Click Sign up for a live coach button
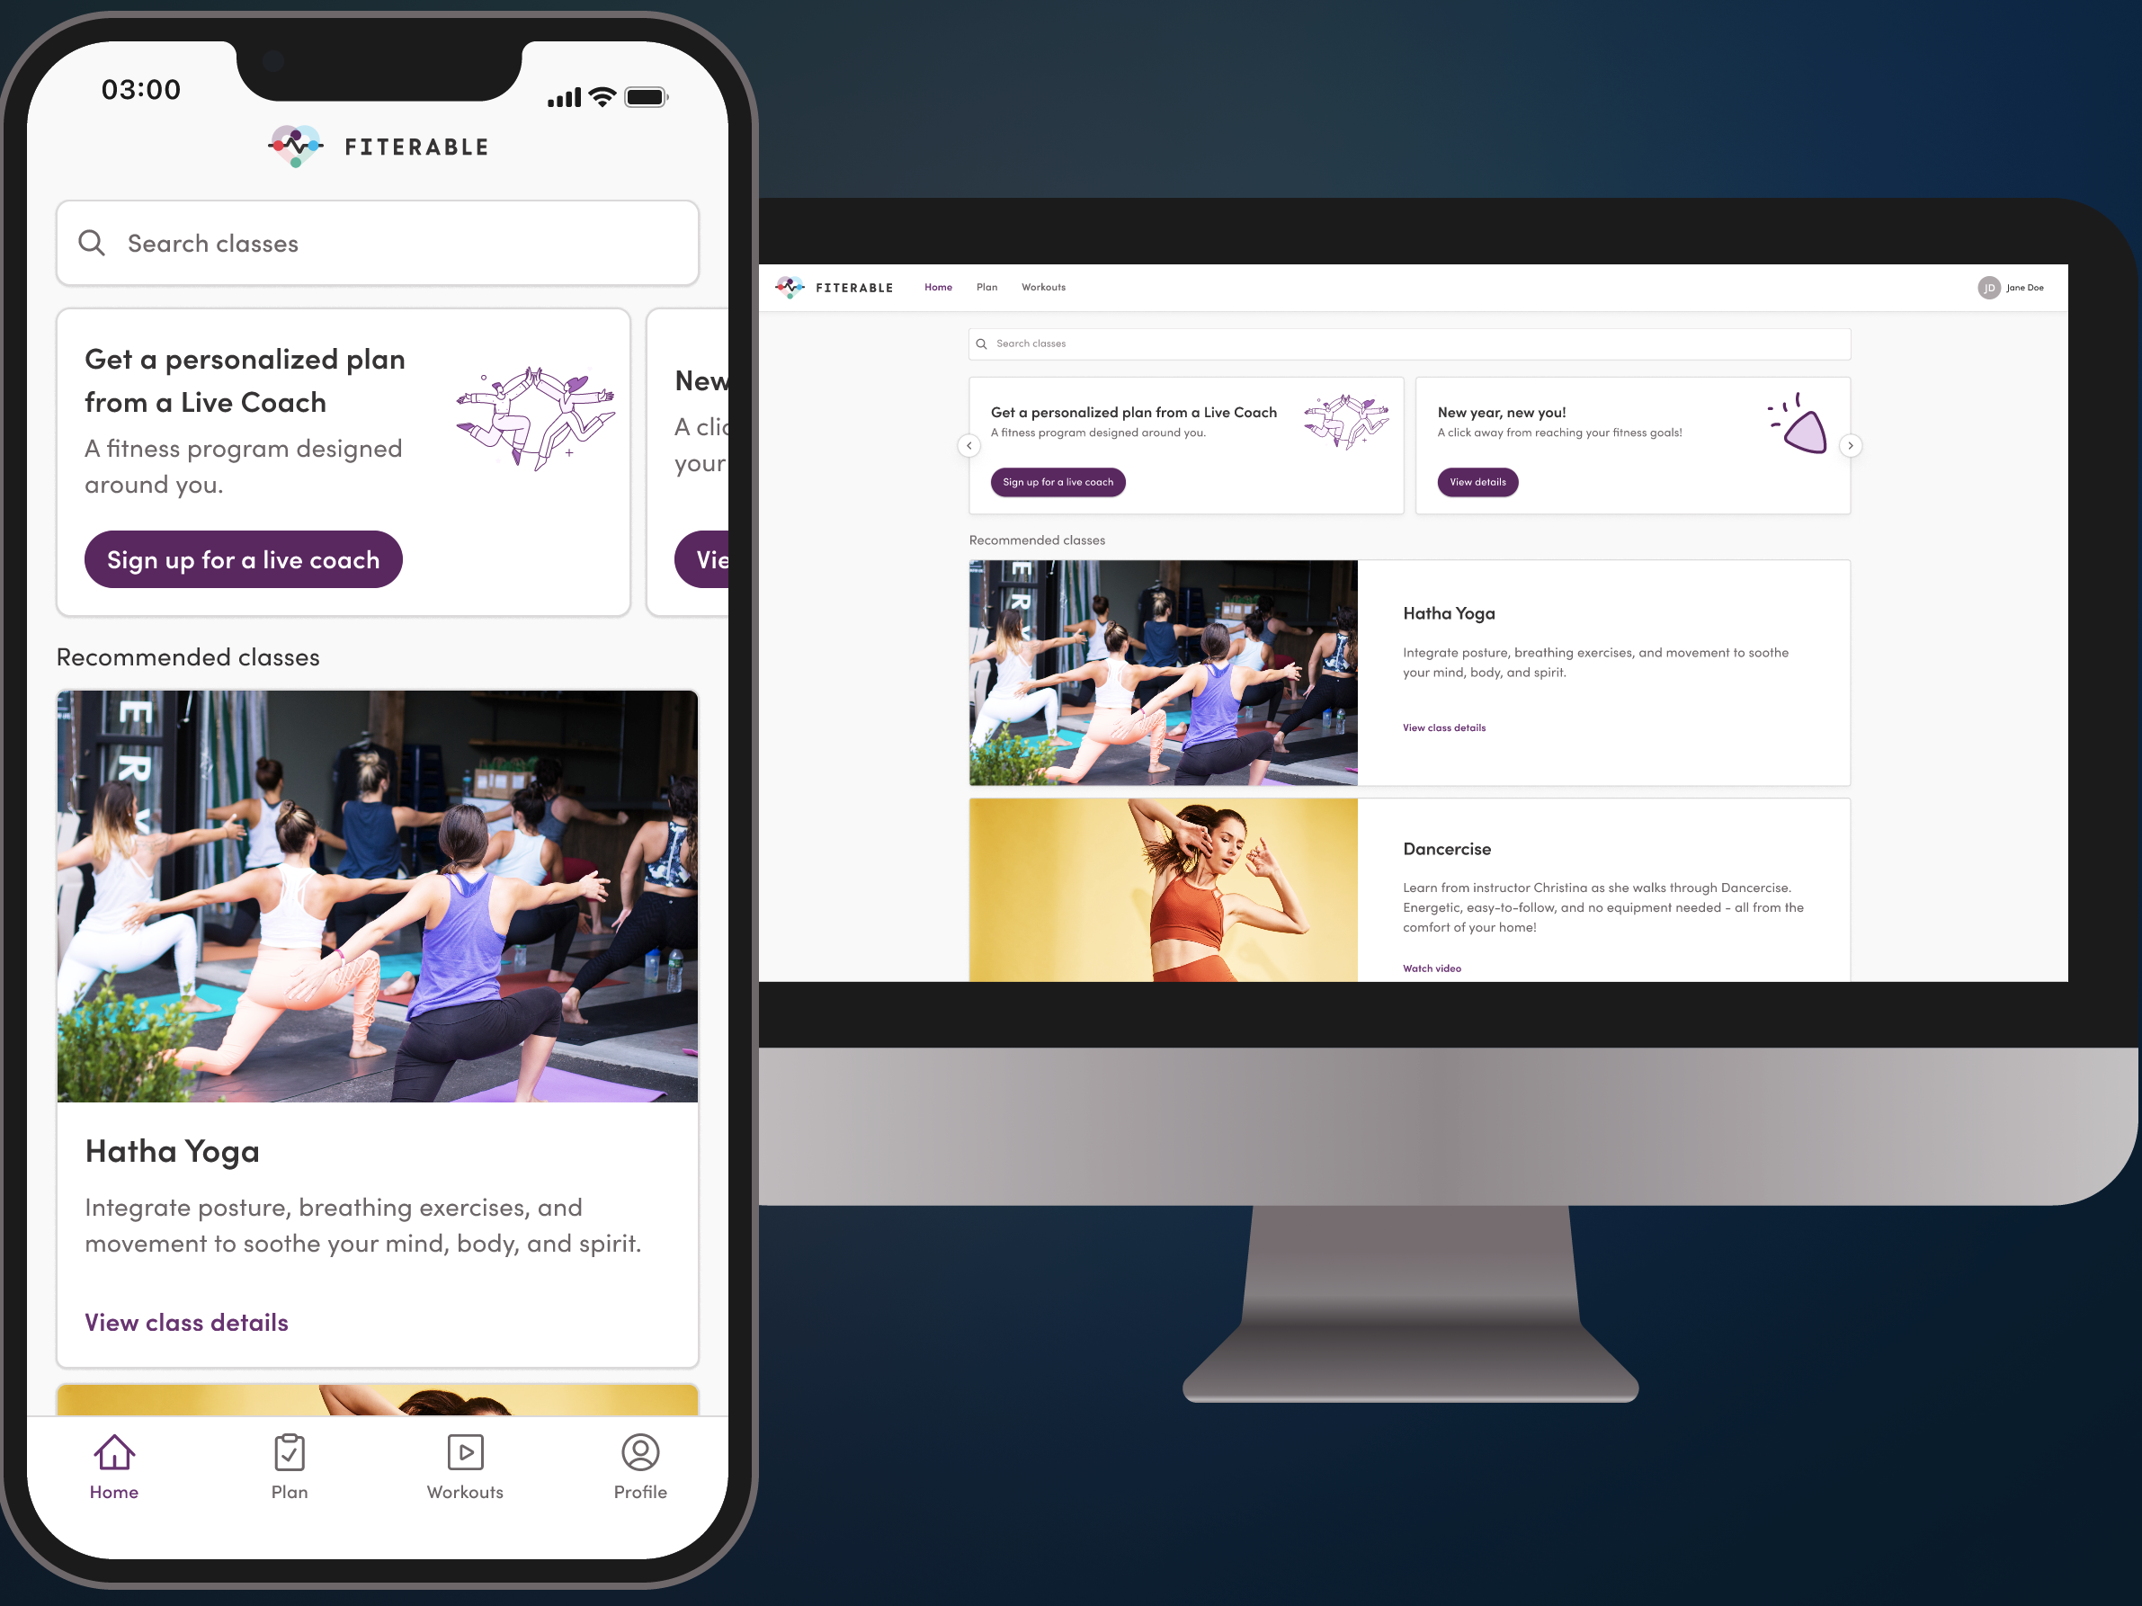This screenshot has width=2142, height=1606. (243, 560)
